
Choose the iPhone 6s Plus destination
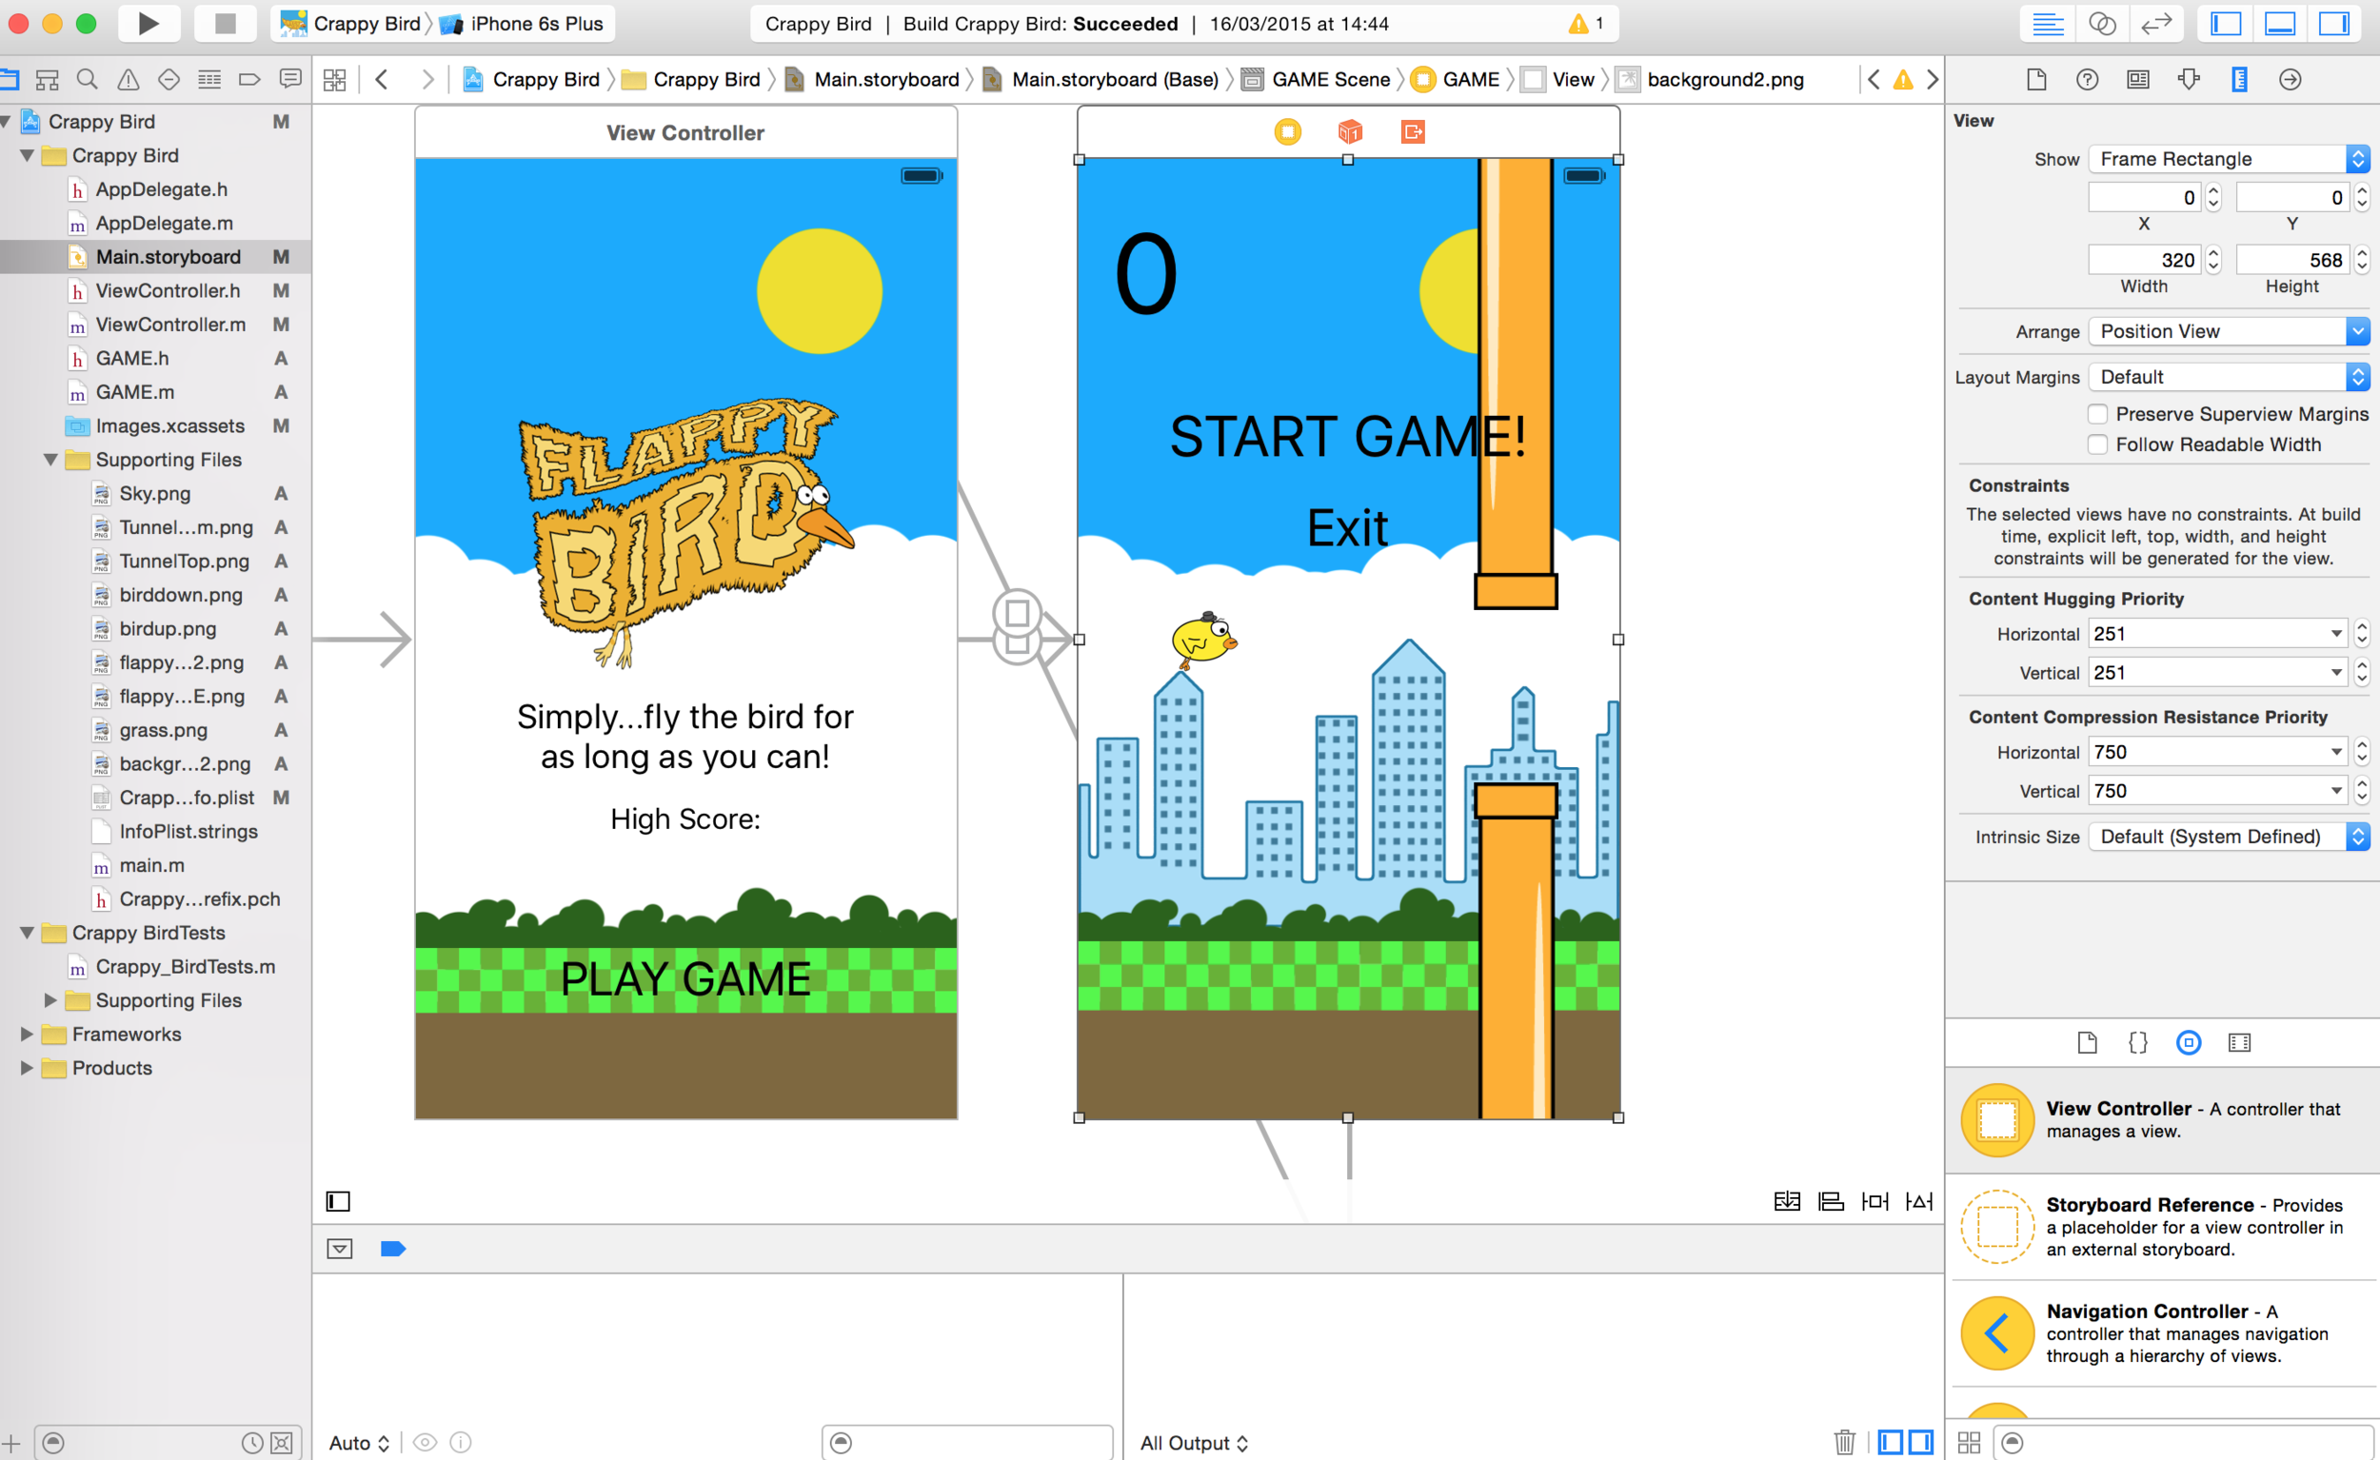click(x=522, y=23)
